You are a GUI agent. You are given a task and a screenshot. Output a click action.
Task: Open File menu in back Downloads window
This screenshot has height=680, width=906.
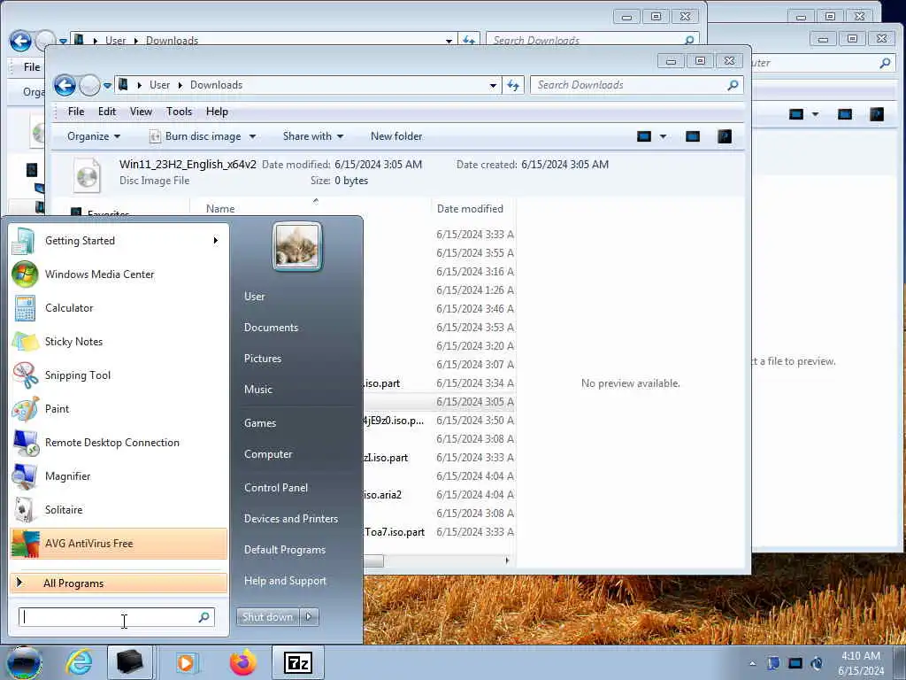[32, 67]
